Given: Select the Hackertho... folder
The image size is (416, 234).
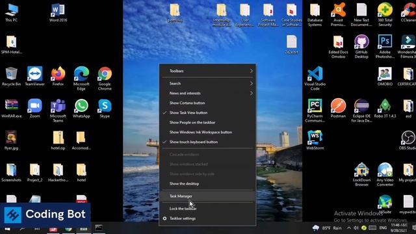Looking at the screenshot, I should [58, 172].
